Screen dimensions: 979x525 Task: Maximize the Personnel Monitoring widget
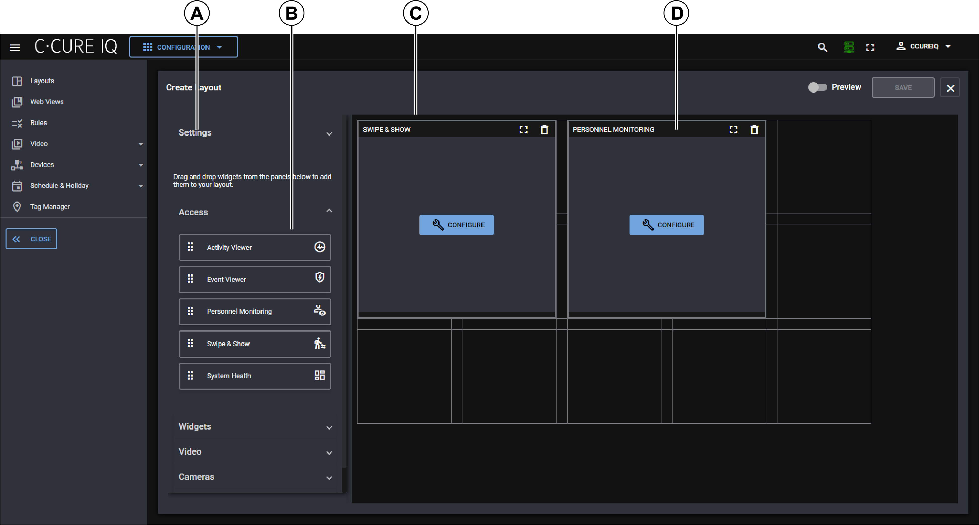(733, 130)
